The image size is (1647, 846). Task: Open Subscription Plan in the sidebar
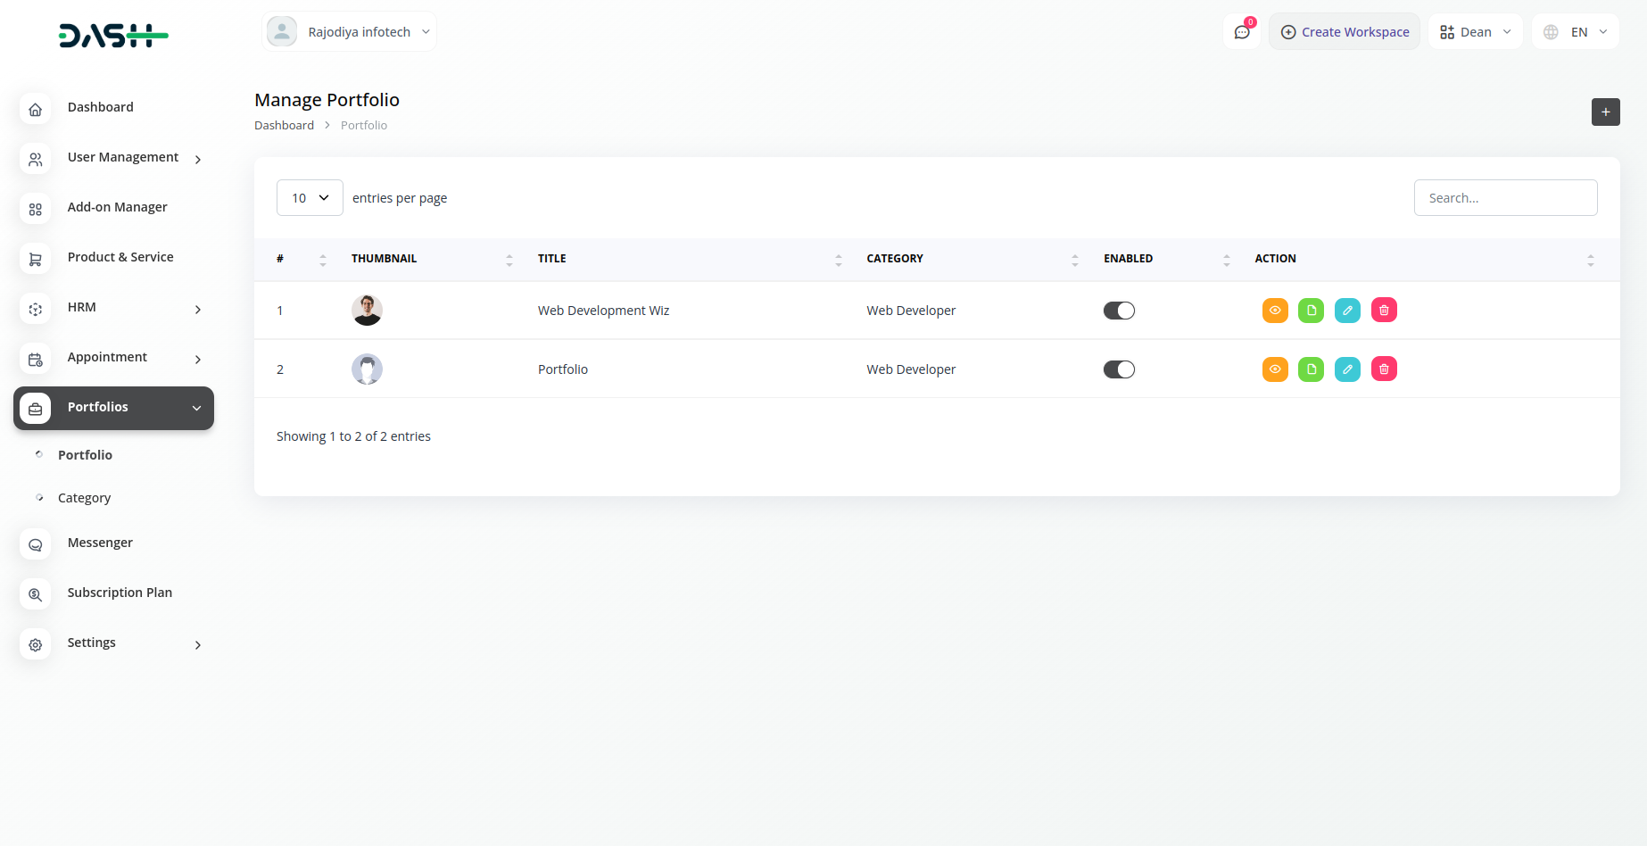point(120,593)
